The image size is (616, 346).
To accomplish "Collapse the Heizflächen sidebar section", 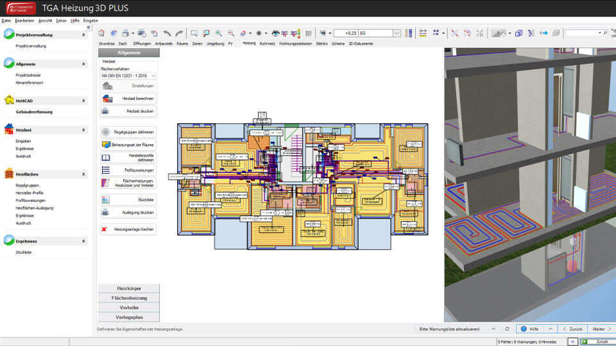I will 83,174.
